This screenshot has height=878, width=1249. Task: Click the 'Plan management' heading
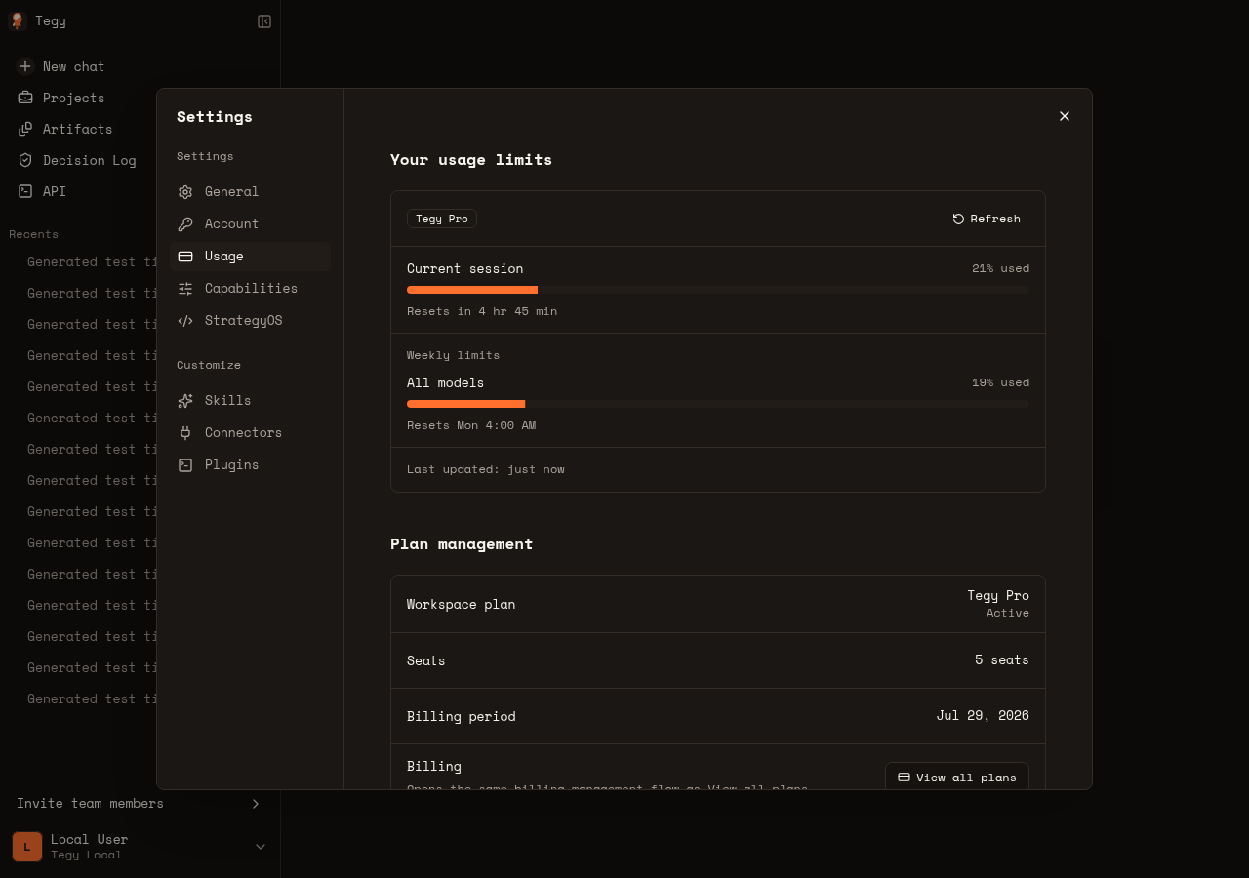click(x=462, y=543)
